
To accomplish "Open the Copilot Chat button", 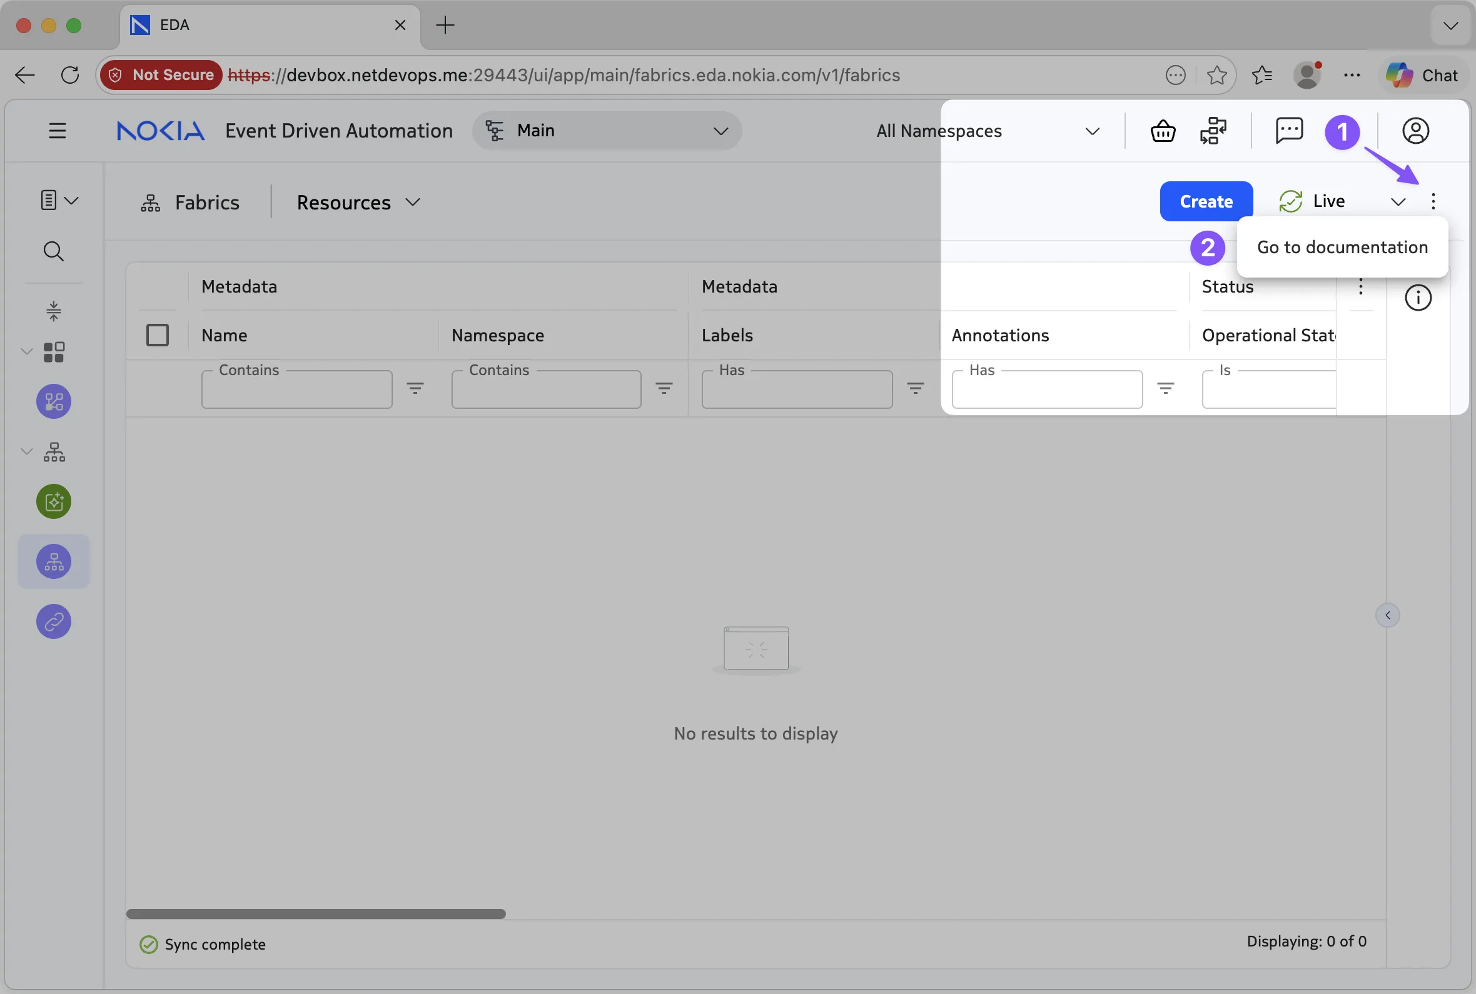I will coord(1422,75).
